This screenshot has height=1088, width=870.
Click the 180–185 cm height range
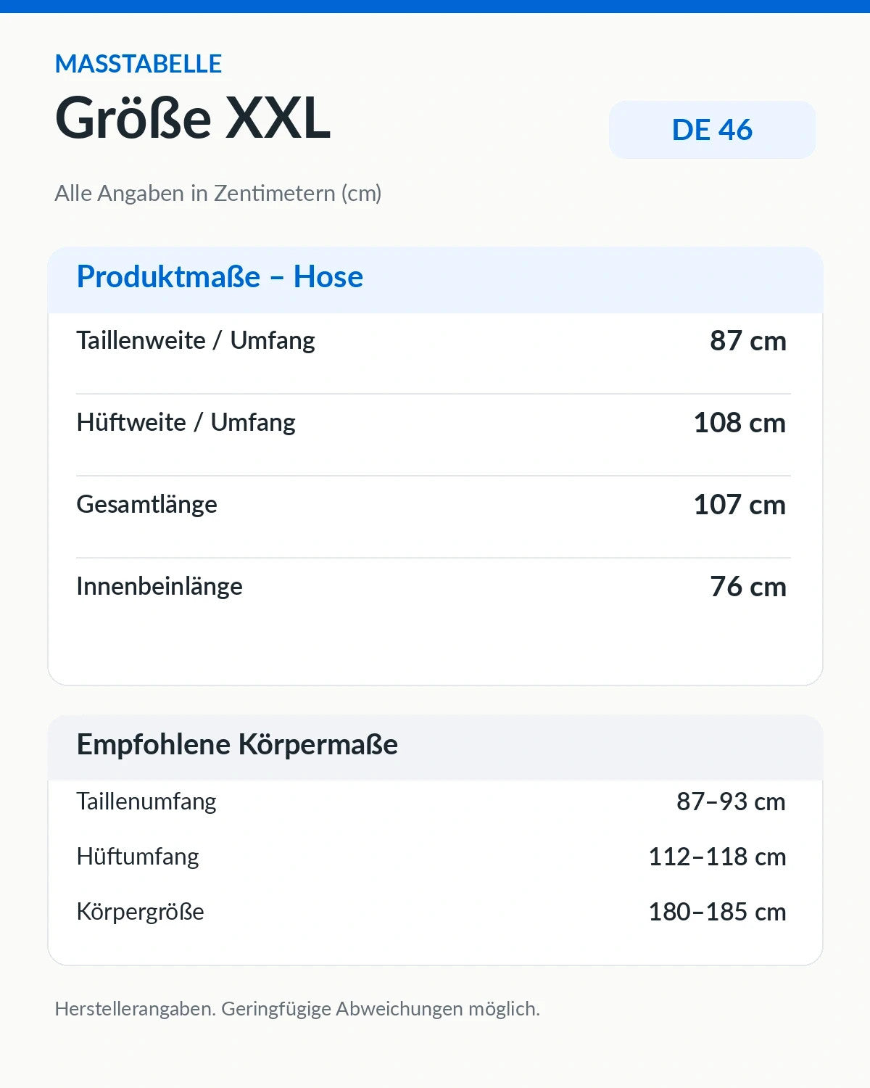[x=717, y=912]
